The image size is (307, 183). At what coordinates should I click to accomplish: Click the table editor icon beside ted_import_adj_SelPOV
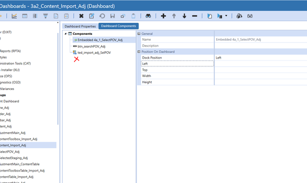pyautogui.click(x=75, y=52)
